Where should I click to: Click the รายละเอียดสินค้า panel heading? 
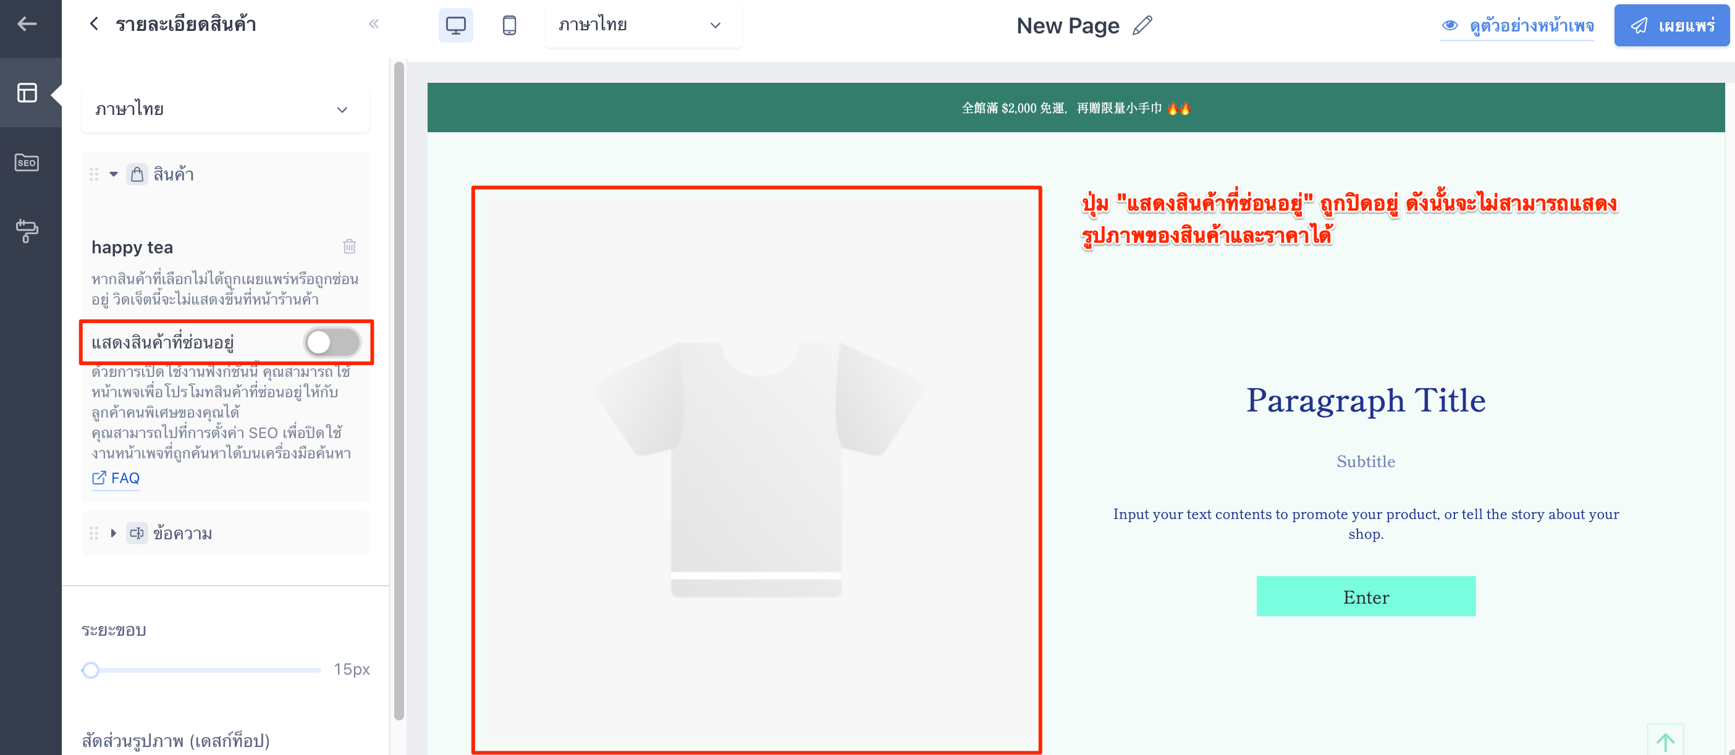click(x=186, y=24)
